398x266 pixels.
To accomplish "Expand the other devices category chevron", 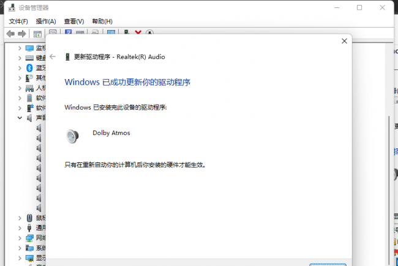I will coord(20,78).
